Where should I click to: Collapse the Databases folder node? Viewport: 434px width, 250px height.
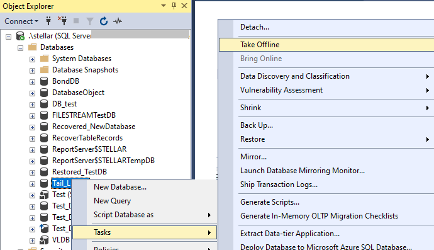20,48
